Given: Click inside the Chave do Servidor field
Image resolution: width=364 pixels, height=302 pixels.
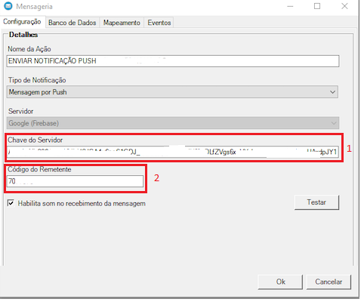Looking at the screenshot, I should (173, 152).
